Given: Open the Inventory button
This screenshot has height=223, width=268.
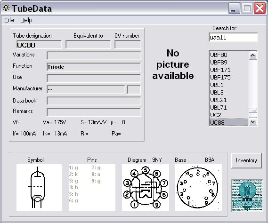Looking at the screenshot, I should point(246,160).
